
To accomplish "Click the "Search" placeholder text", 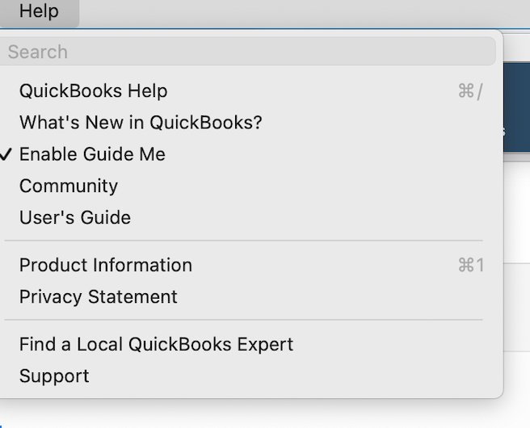I will (x=38, y=52).
